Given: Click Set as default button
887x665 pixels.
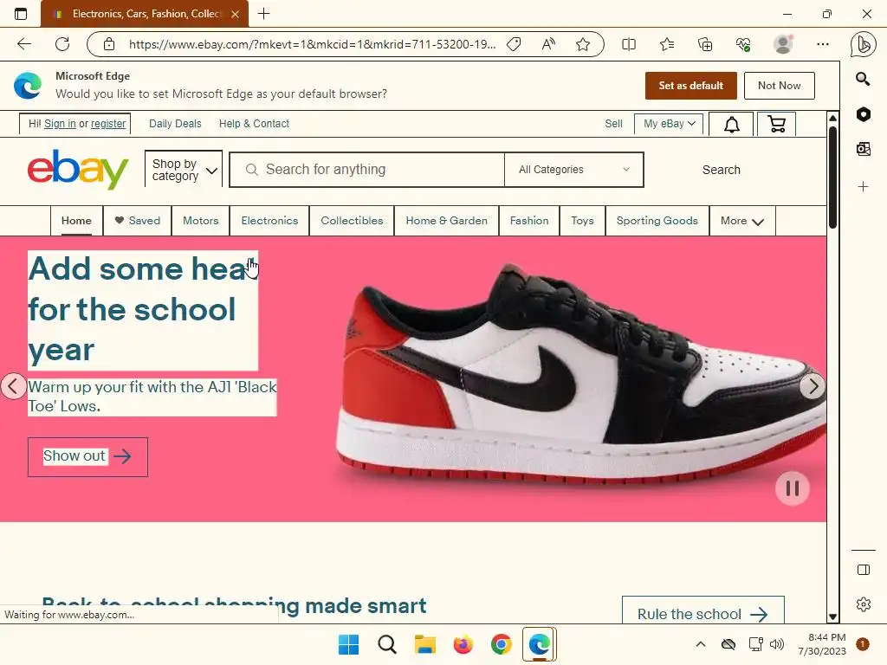Looking at the screenshot, I should [690, 86].
